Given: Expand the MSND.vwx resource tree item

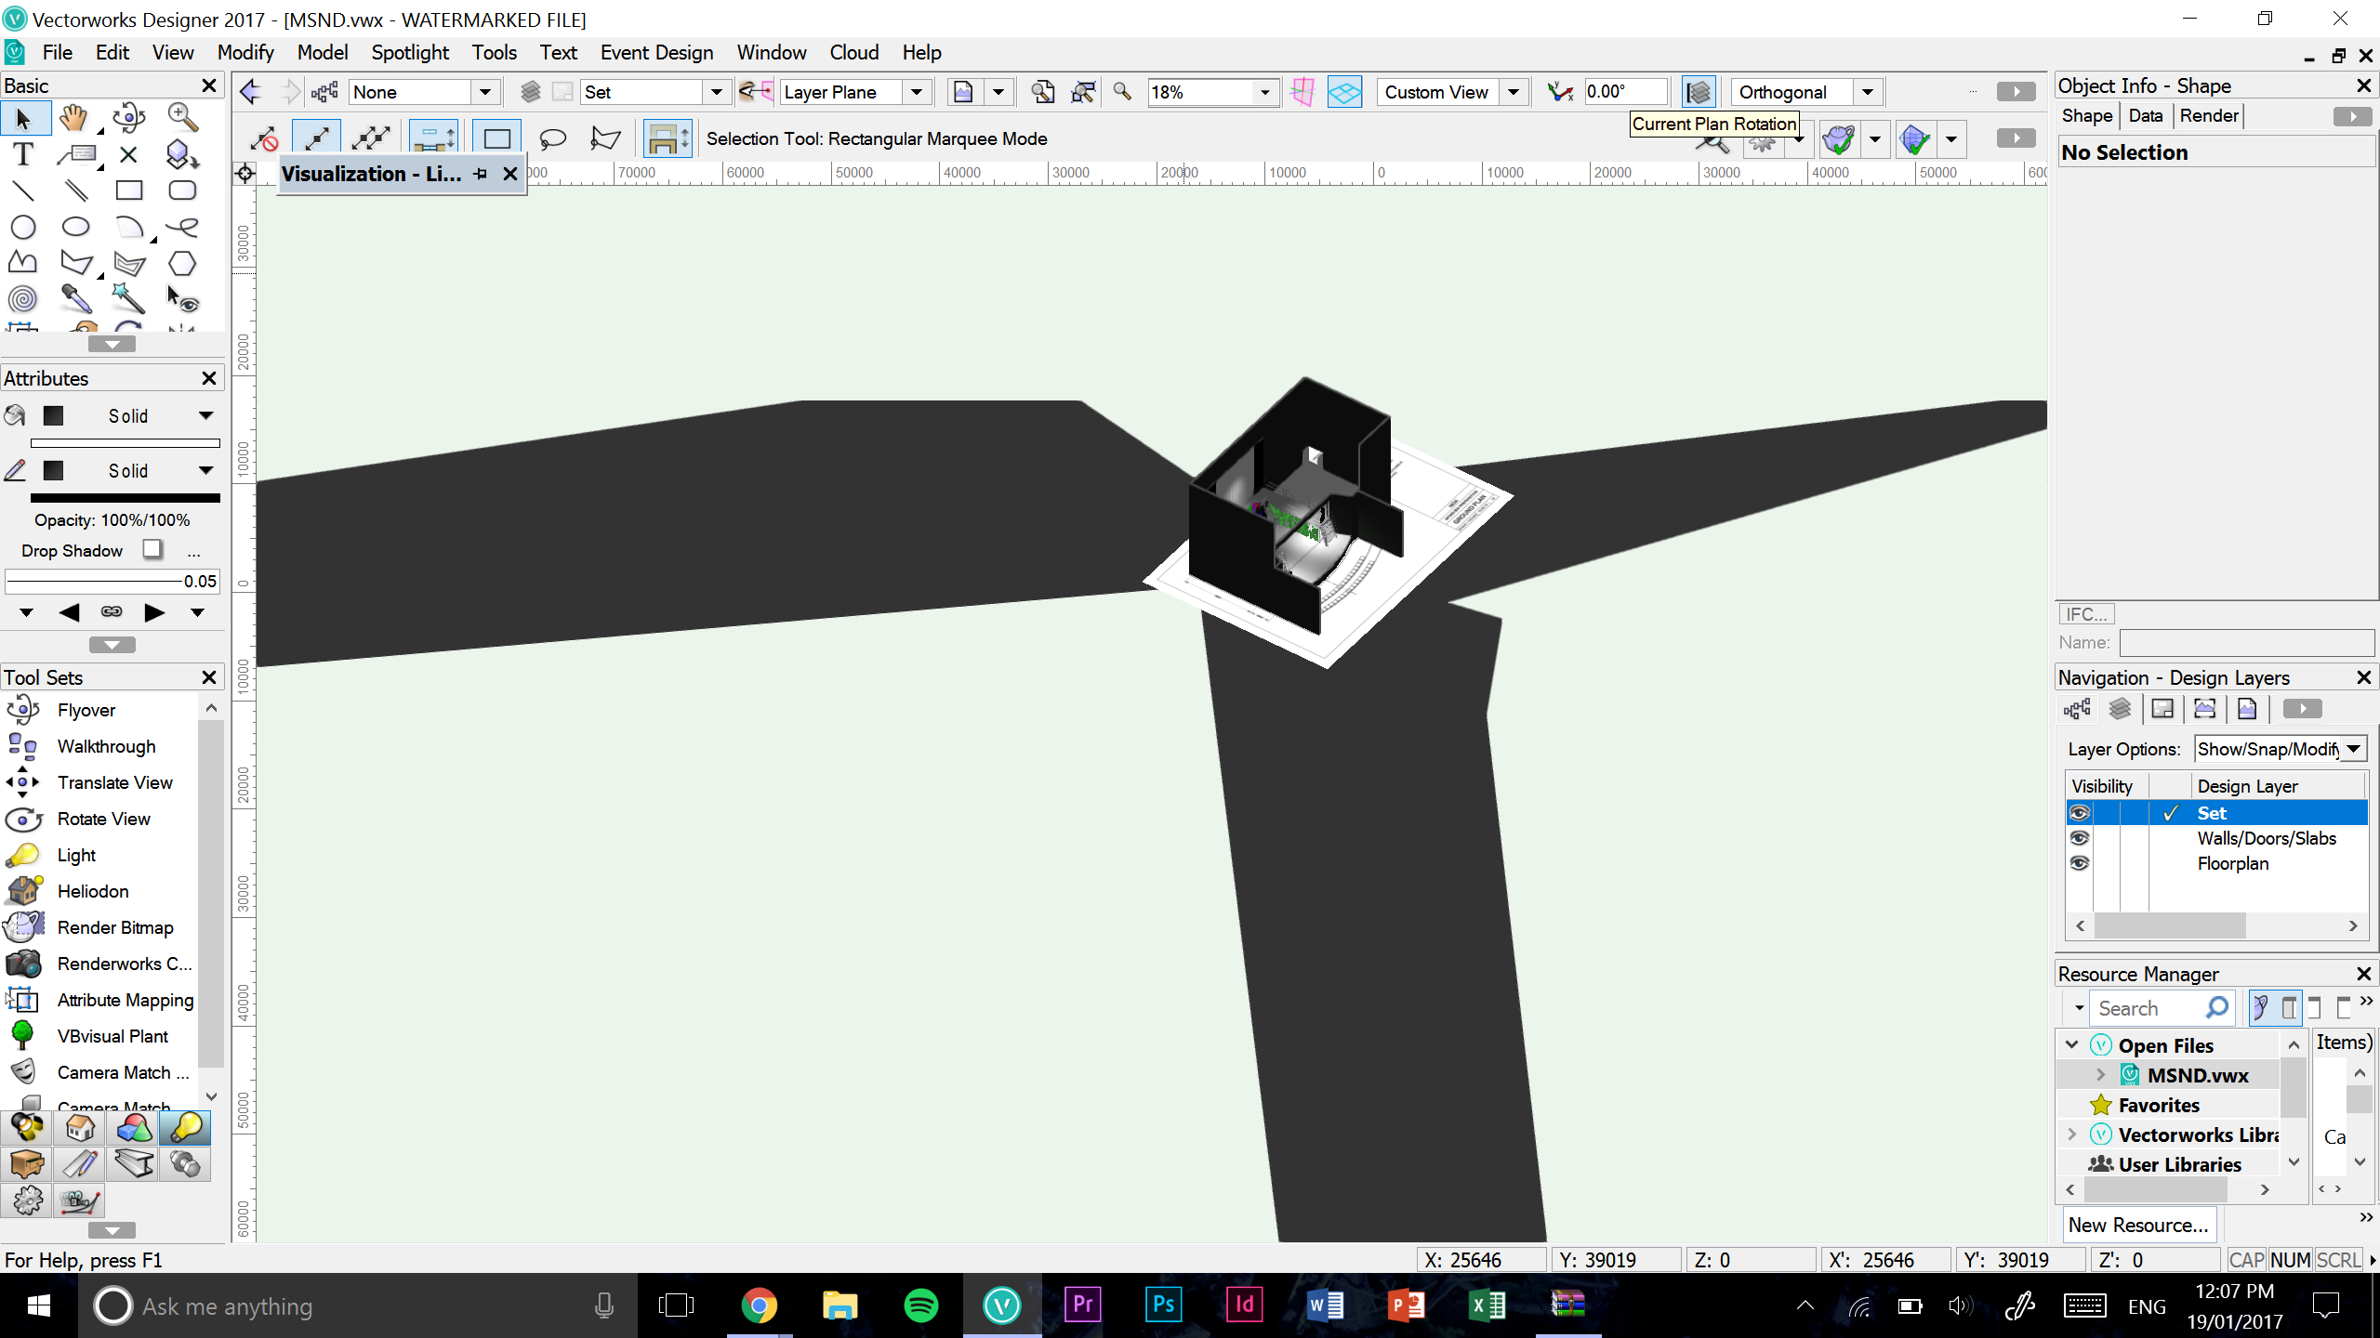Looking at the screenshot, I should tap(2101, 1075).
